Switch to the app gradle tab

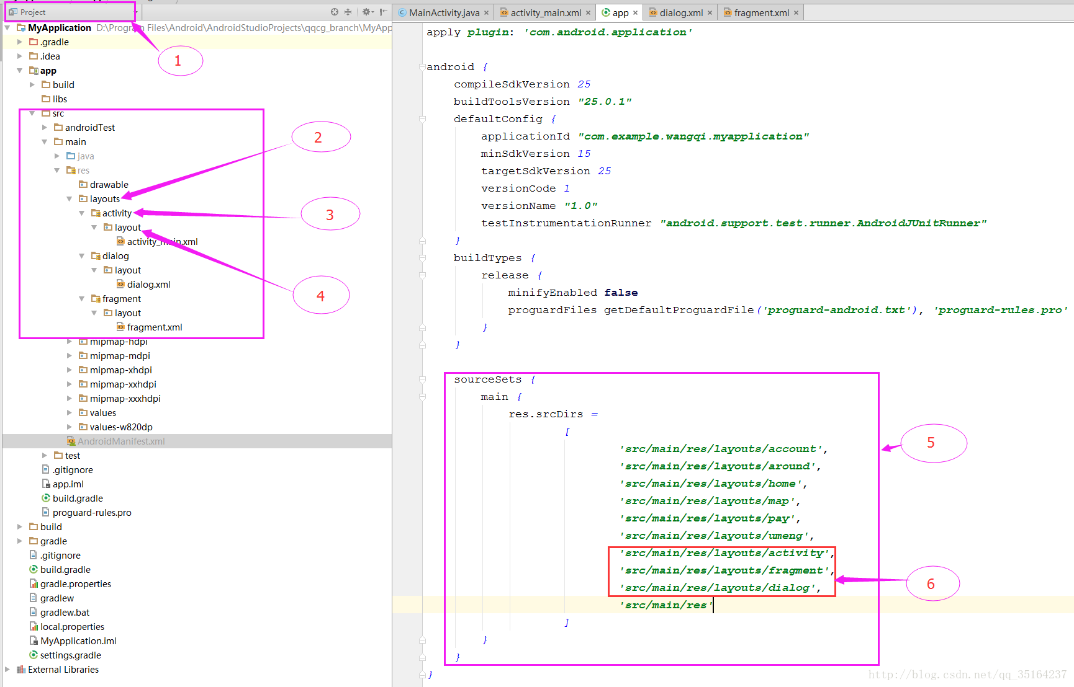point(620,12)
